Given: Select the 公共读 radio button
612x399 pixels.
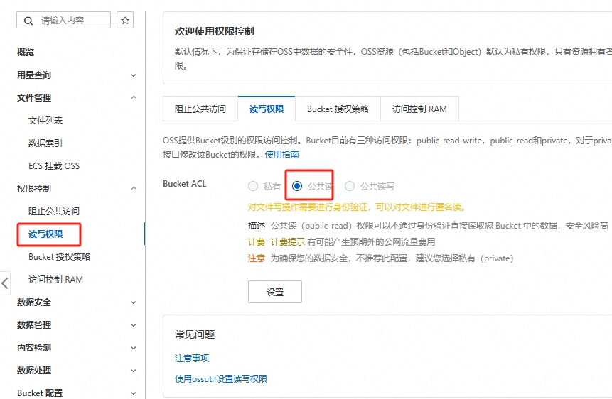Looking at the screenshot, I should (x=297, y=186).
